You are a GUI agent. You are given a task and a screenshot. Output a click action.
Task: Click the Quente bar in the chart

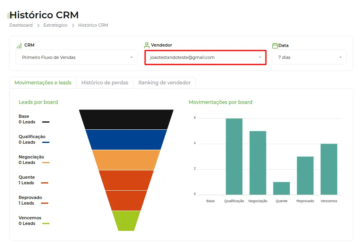click(281, 188)
